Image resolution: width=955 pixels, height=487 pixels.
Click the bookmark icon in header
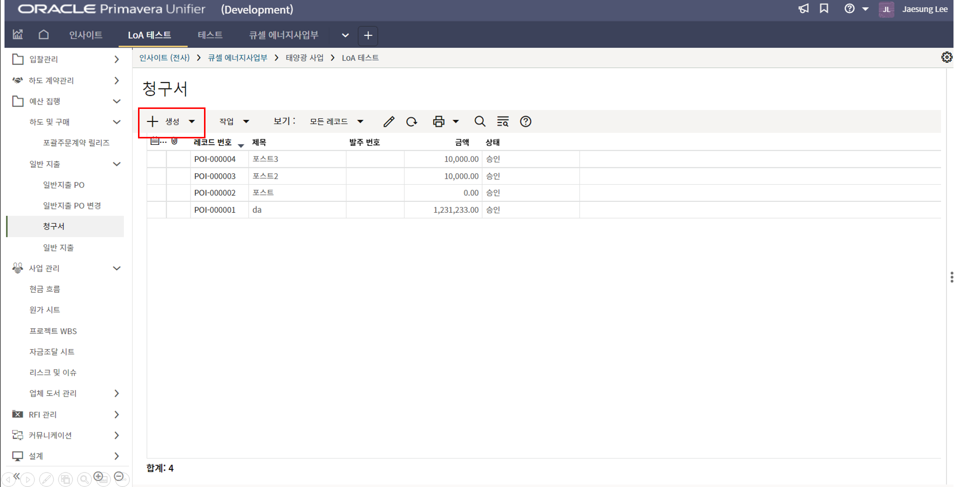tap(824, 9)
